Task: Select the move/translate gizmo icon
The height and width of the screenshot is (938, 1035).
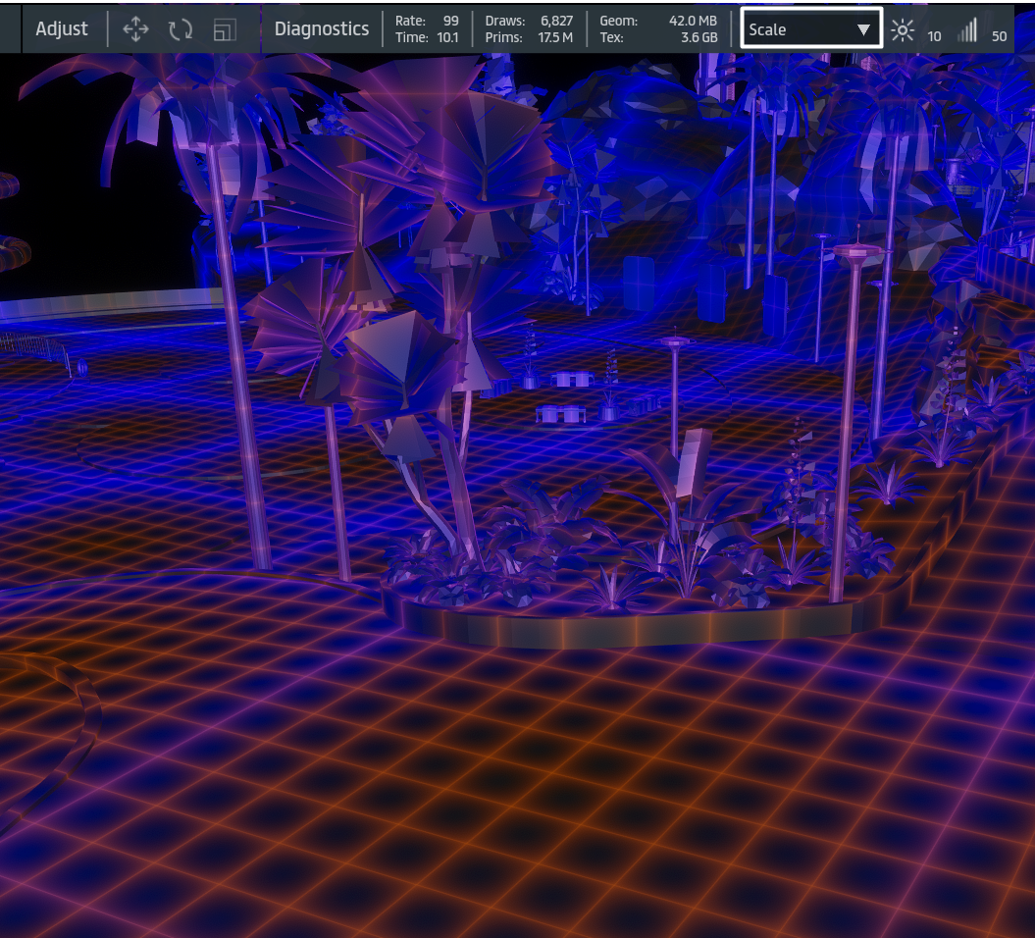Action: pos(135,29)
